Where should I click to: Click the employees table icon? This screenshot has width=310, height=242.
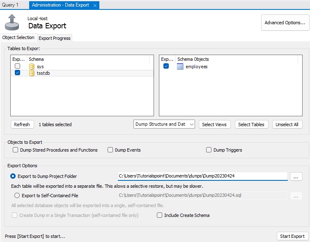point(180,67)
